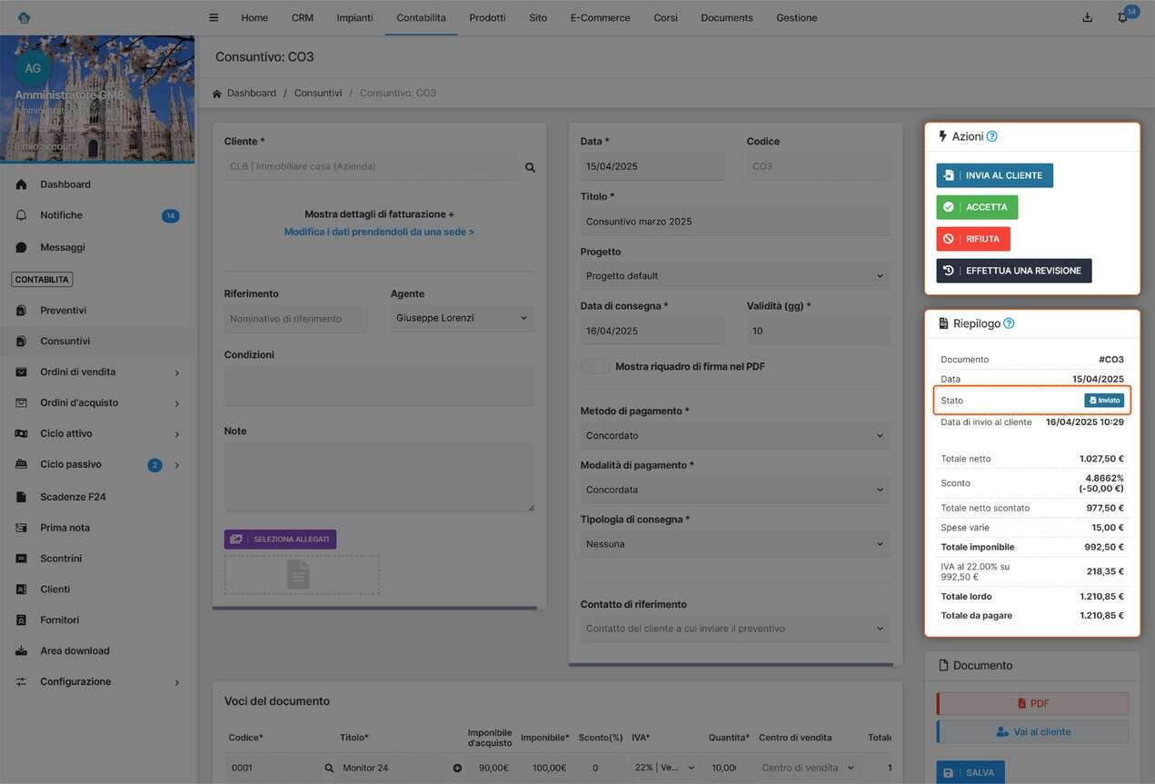The height and width of the screenshot is (784, 1155).
Task: Open the Agente dropdown showing Giuseppe Lorenzi
Action: [x=462, y=318]
